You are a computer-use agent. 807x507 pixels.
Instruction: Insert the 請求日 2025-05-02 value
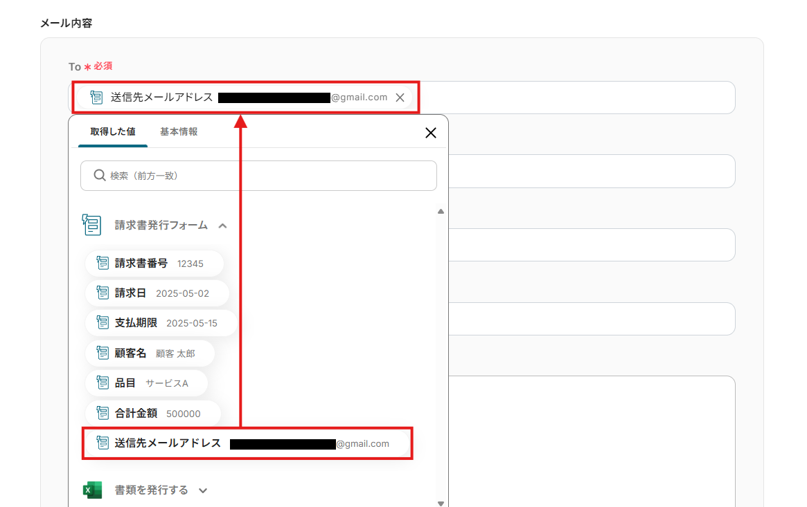(x=157, y=293)
